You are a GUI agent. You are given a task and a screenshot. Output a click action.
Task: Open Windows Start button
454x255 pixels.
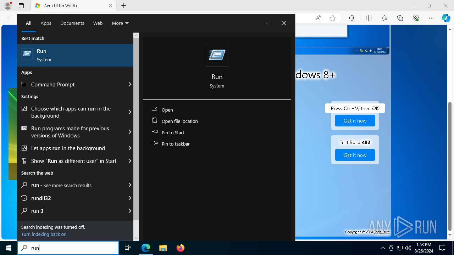(9, 248)
